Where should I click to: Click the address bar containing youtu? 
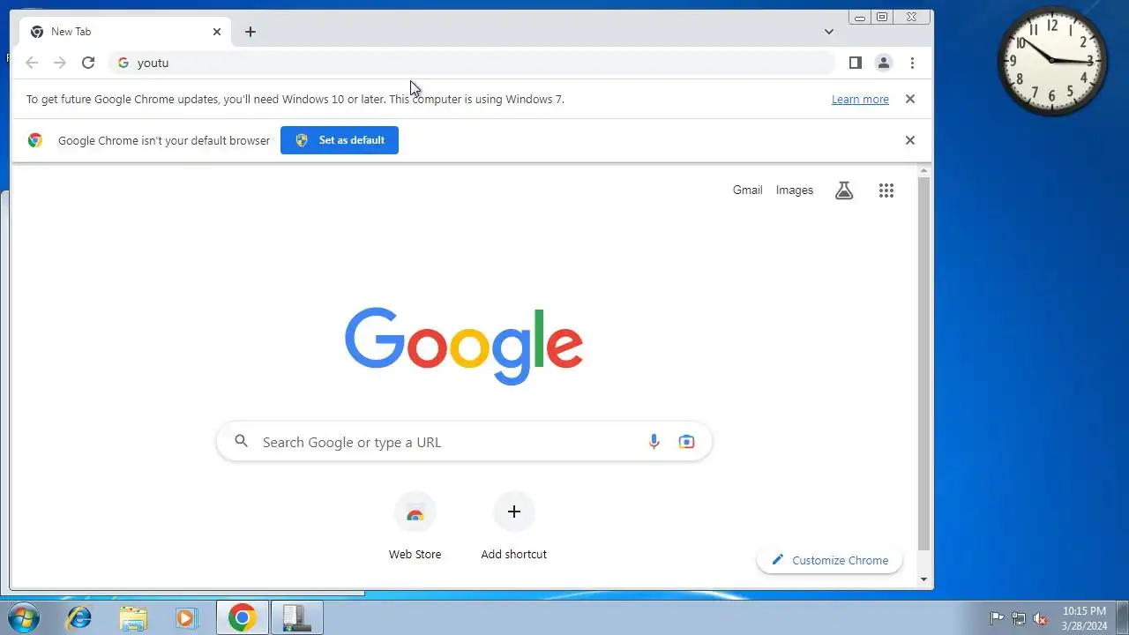click(472, 63)
